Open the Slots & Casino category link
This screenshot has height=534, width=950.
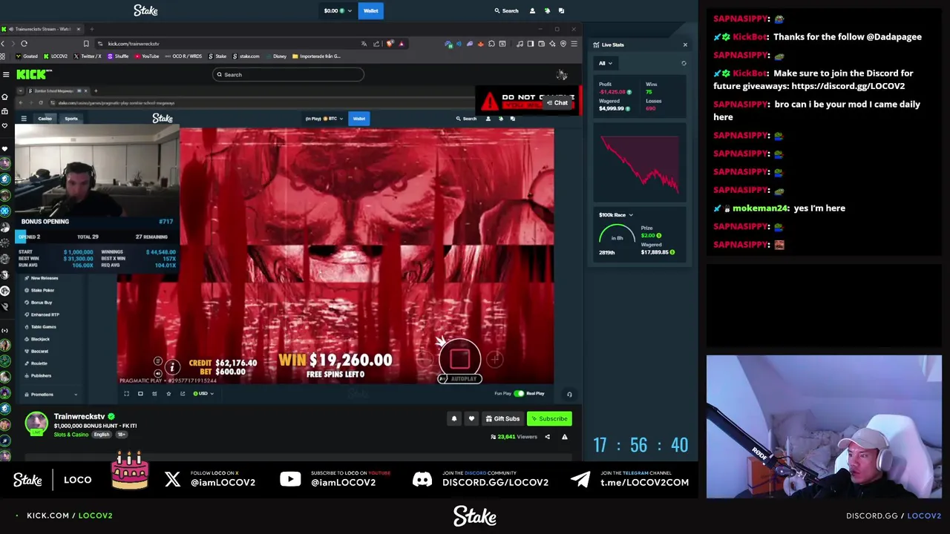point(71,435)
